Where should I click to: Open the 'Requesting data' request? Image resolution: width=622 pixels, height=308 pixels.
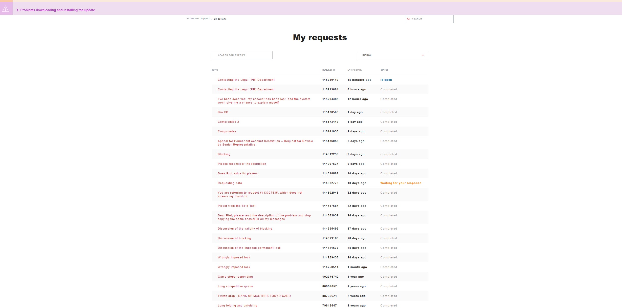230,183
